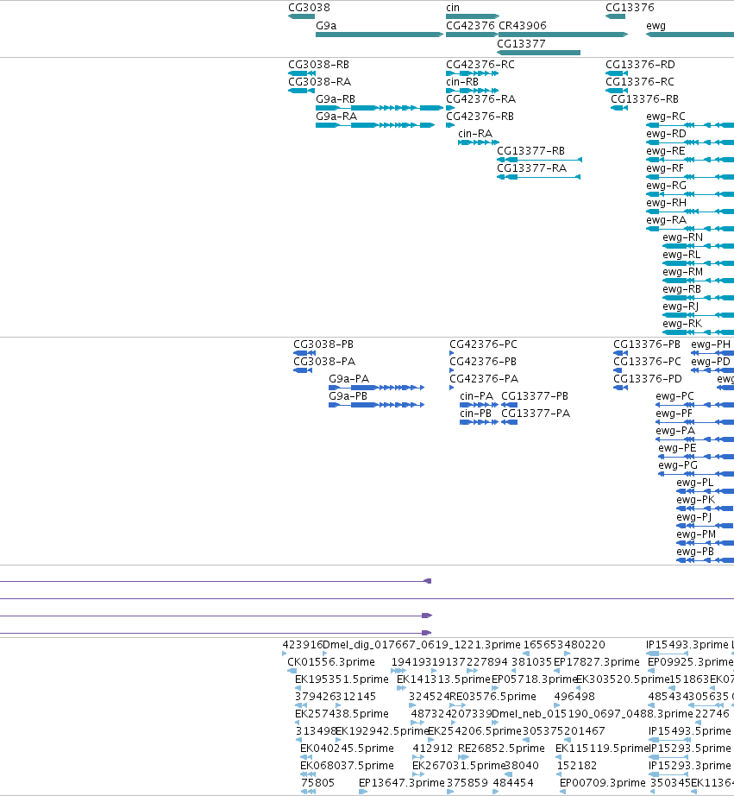Select protein CG13376-PB label
The height and width of the screenshot is (796, 734).
(x=647, y=344)
